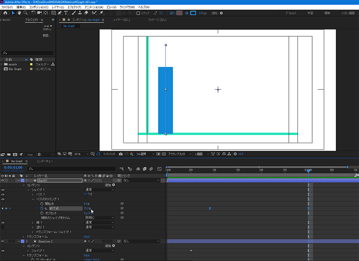Select the Rectangle shape tool
This screenshot has height=261, width=359.
(x=53, y=13)
